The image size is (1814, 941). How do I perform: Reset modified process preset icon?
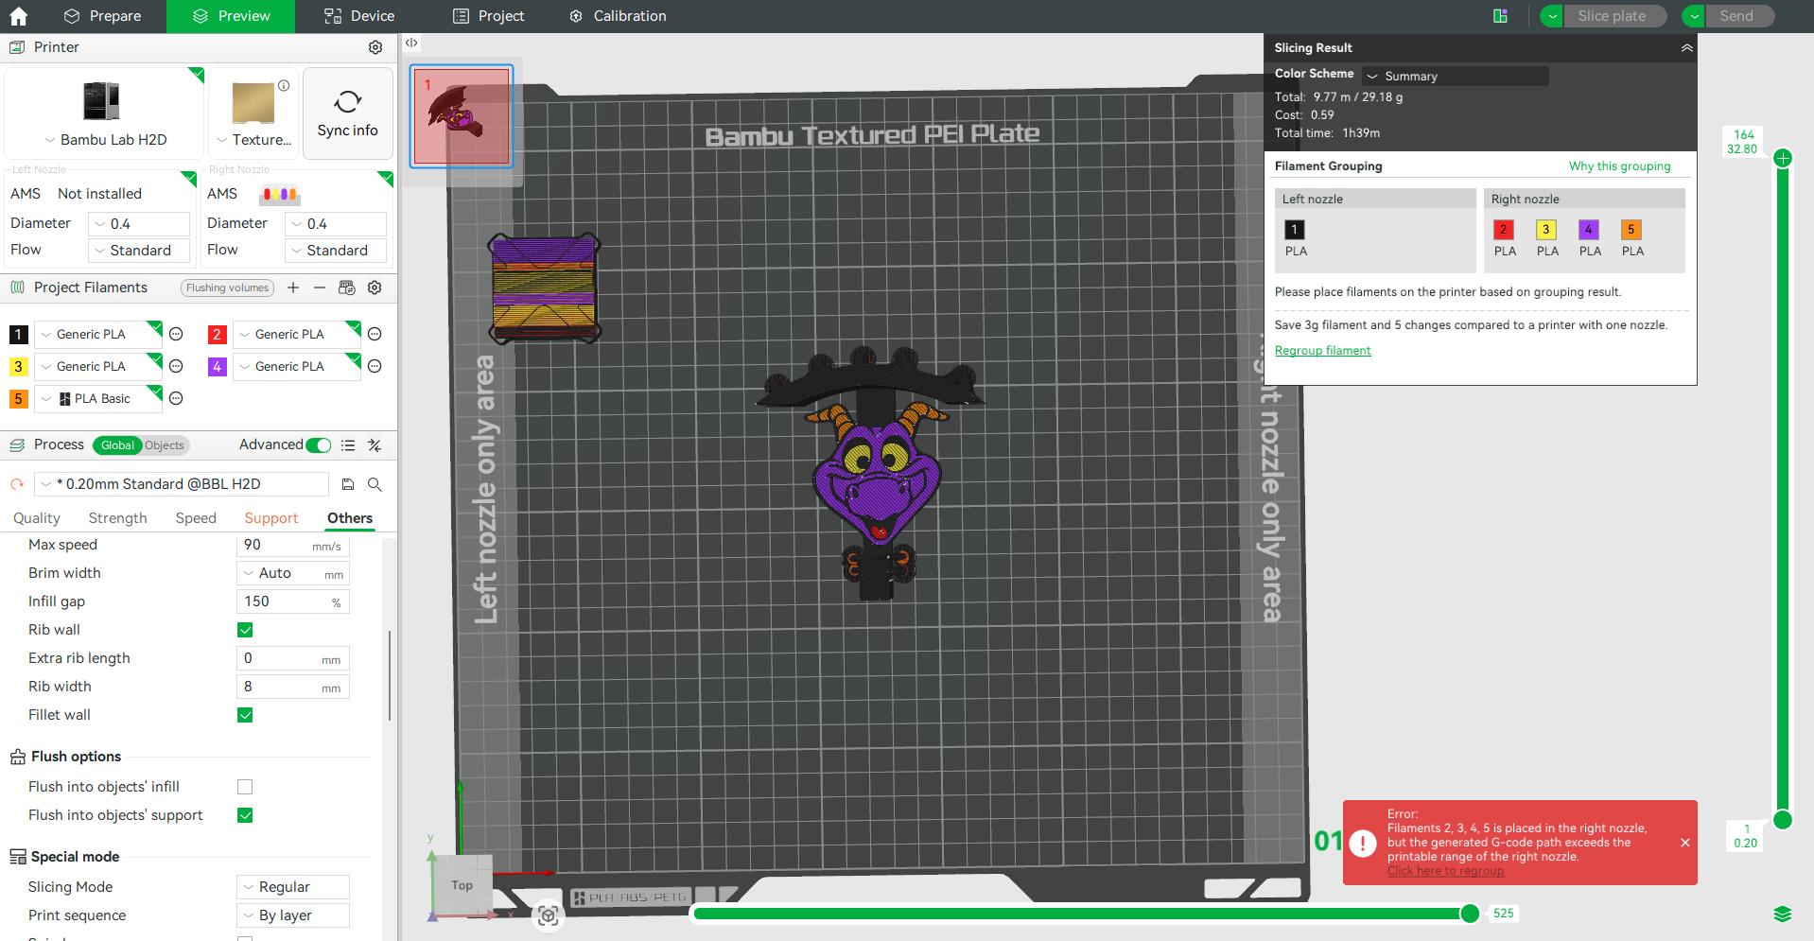17,484
